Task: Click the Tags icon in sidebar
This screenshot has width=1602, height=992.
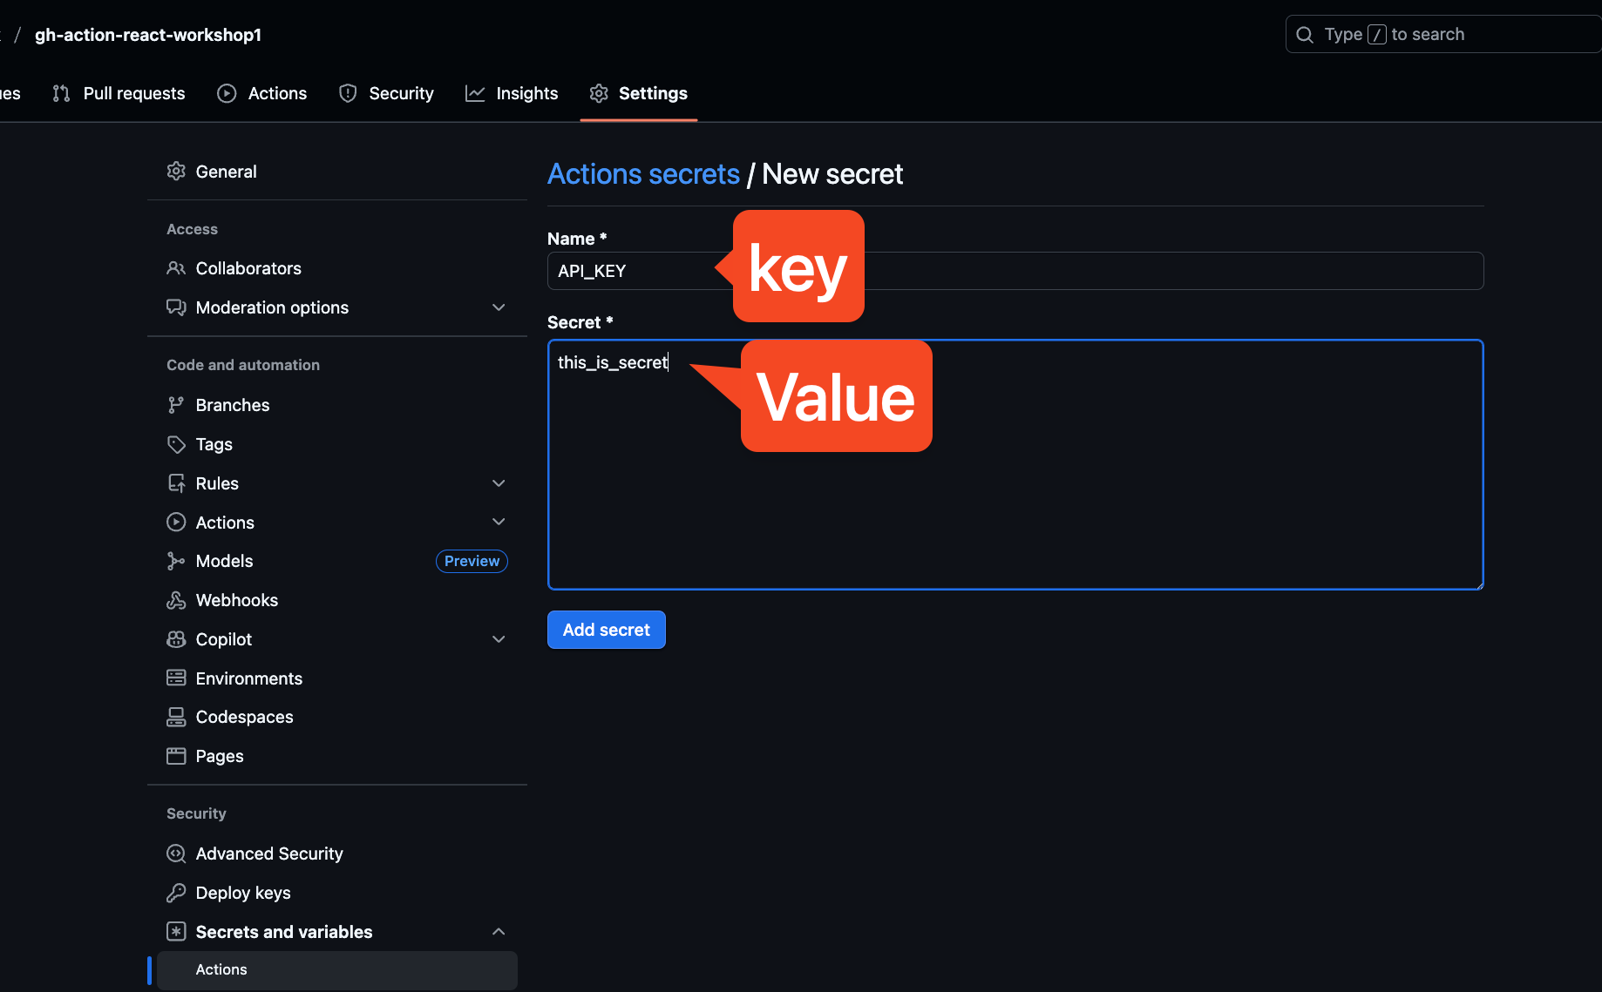Action: coord(176,444)
